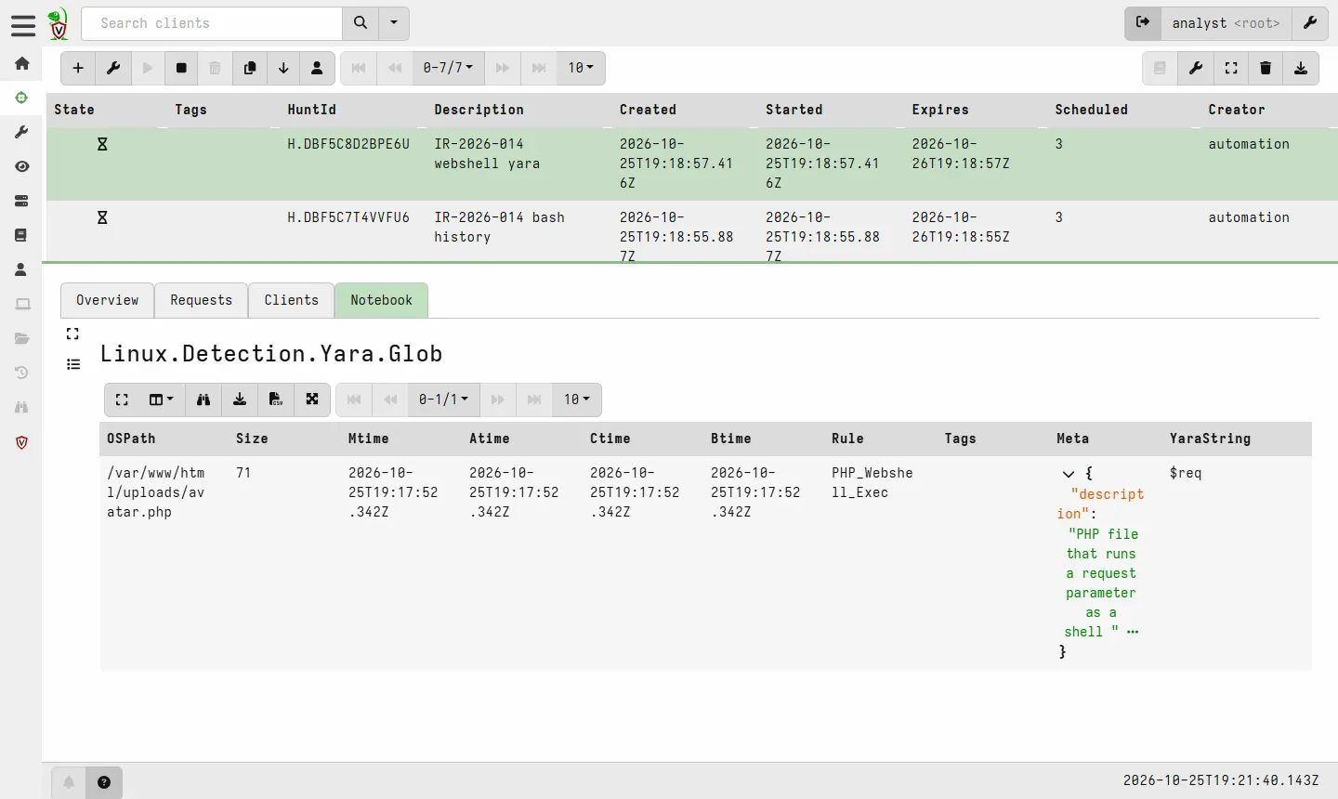Switch to the Overview tab

point(107,300)
